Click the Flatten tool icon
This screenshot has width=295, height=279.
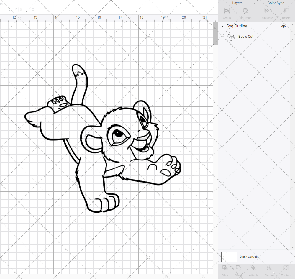(x=269, y=268)
